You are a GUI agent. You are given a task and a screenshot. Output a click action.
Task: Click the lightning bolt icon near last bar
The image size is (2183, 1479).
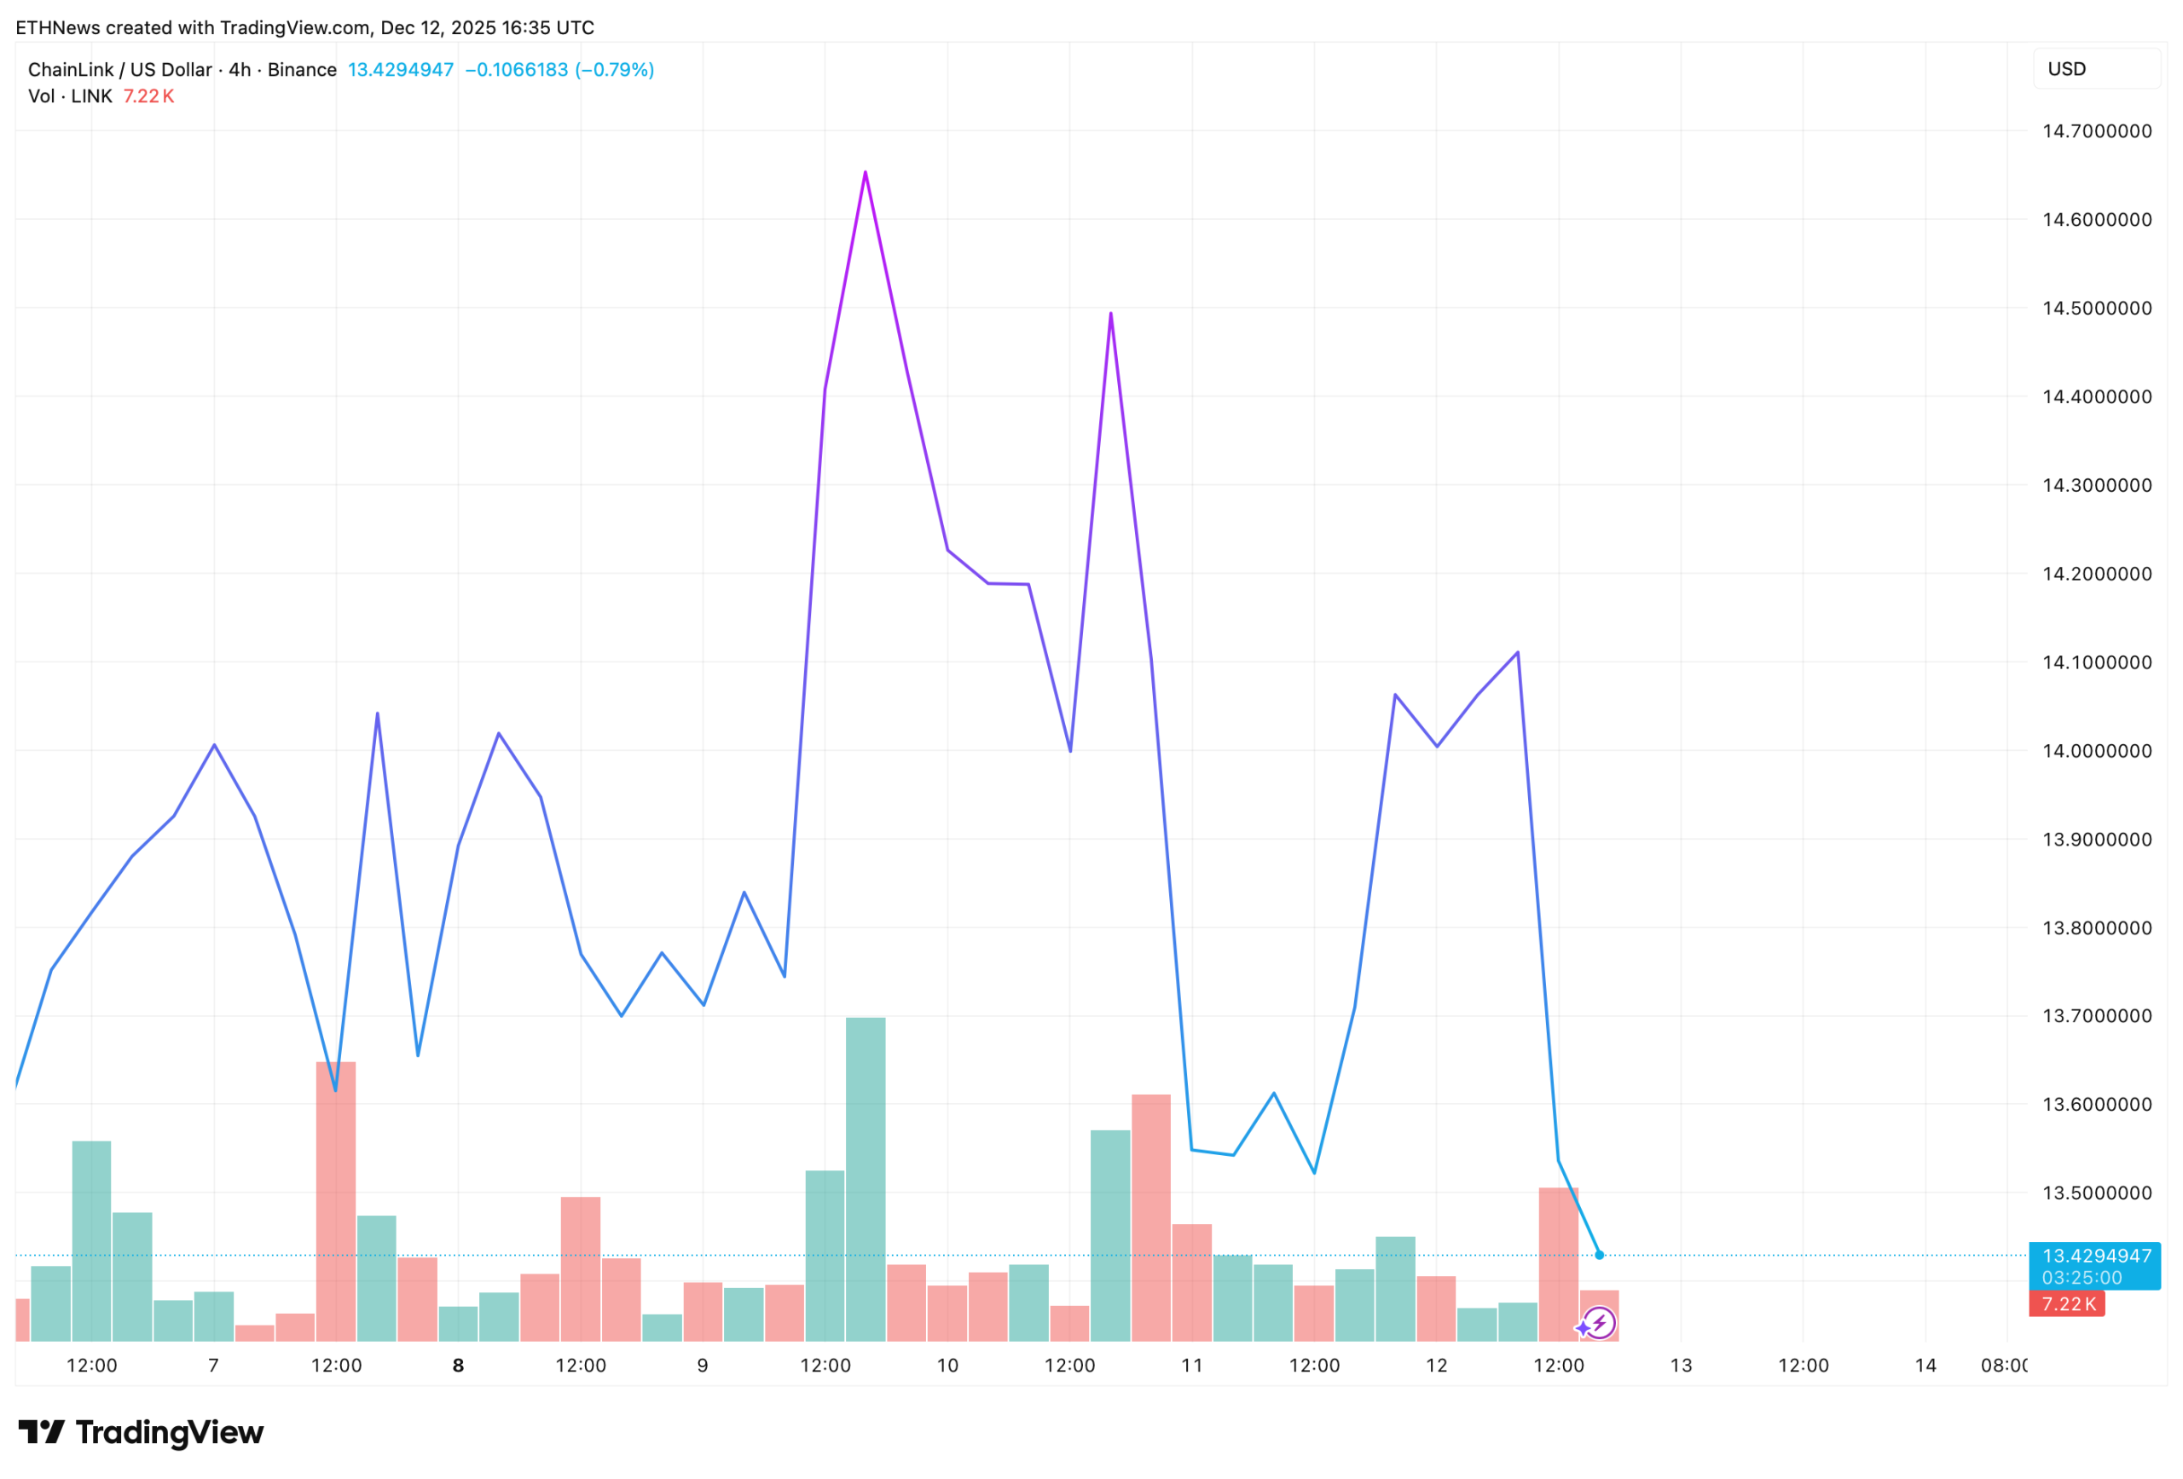click(1600, 1323)
